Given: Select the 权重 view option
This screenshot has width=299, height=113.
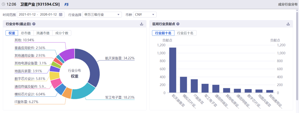Looking at the screenshot, I should (x=12, y=33).
